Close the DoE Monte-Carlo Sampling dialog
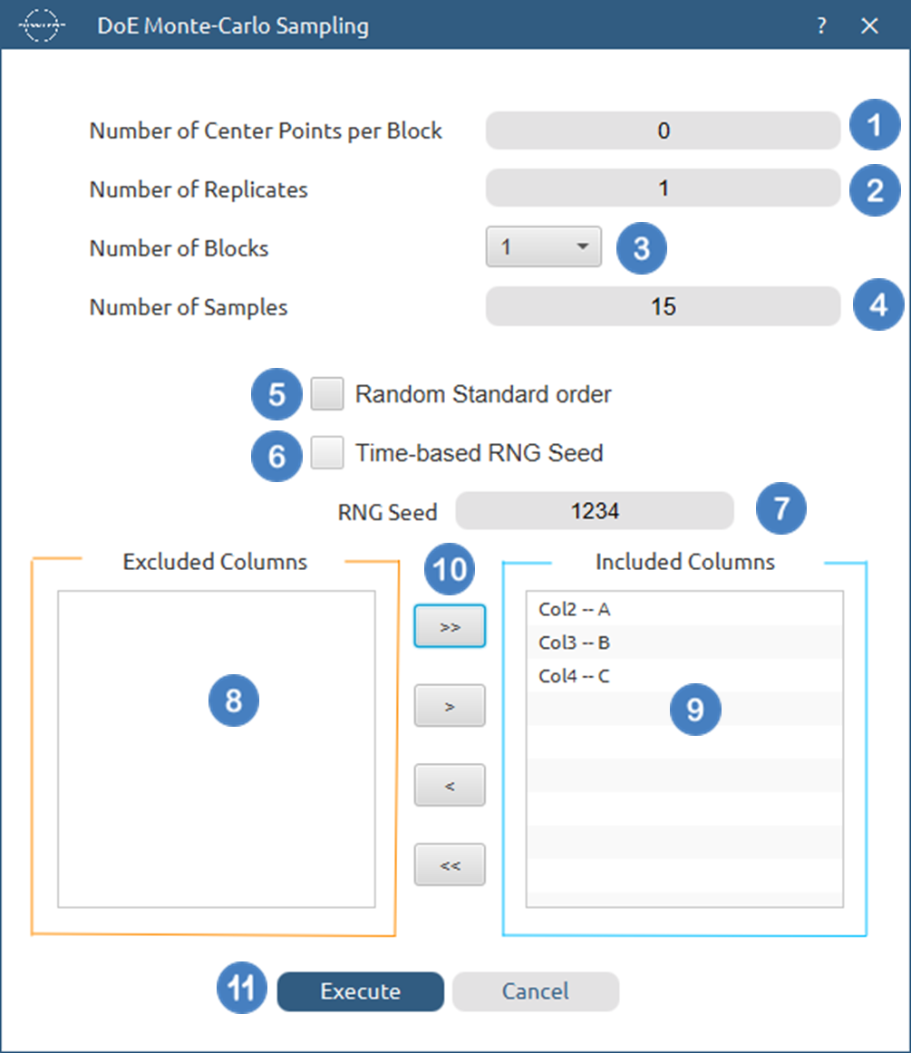Viewport: 911px width, 1053px height. point(870,25)
